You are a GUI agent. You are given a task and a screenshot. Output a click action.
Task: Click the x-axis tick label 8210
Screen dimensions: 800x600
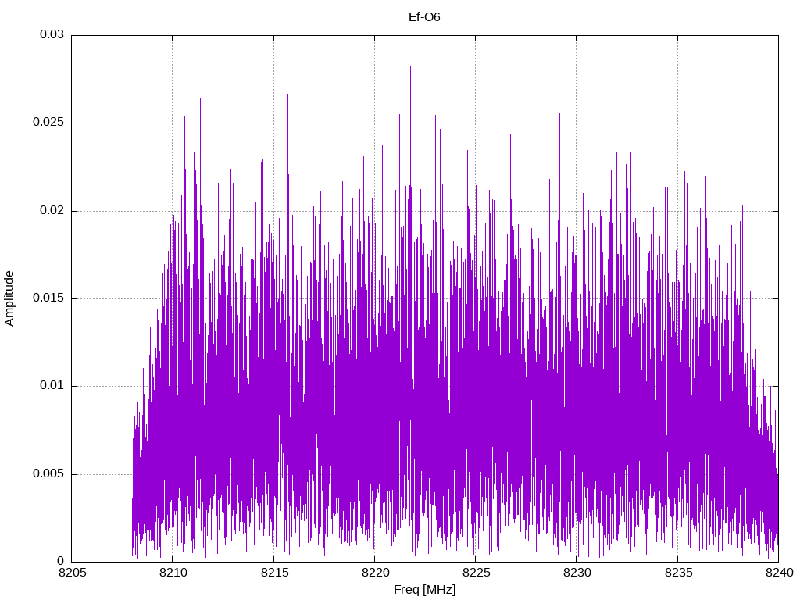point(173,573)
